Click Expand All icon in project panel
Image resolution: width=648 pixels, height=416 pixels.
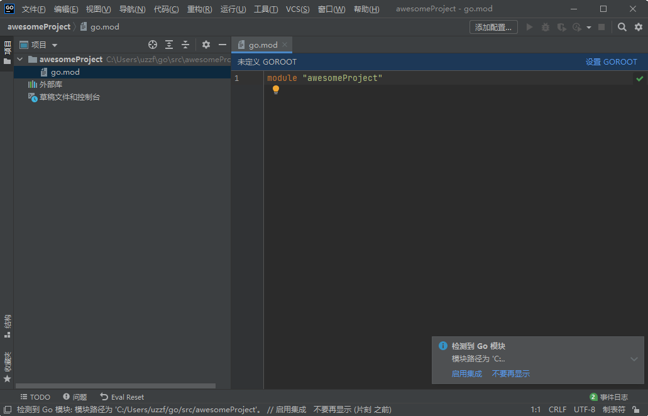pos(169,45)
